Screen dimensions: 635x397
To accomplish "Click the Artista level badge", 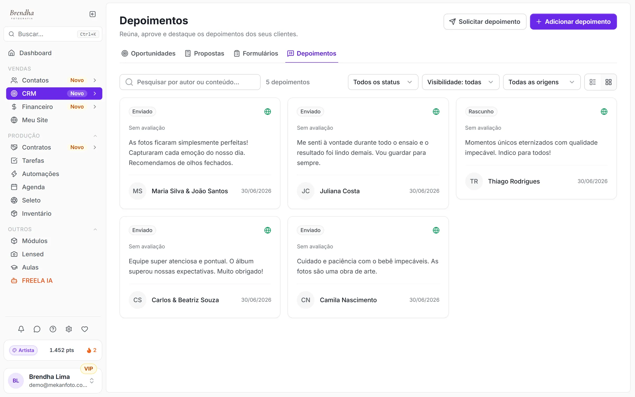I will (23, 350).
